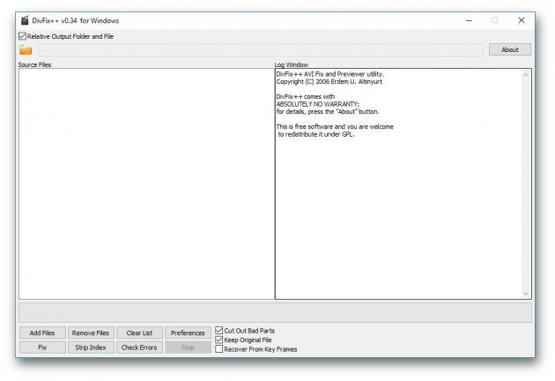Click the Log Window scrollbar up arrow
This screenshot has height=381, width=555.
tap(526, 74)
